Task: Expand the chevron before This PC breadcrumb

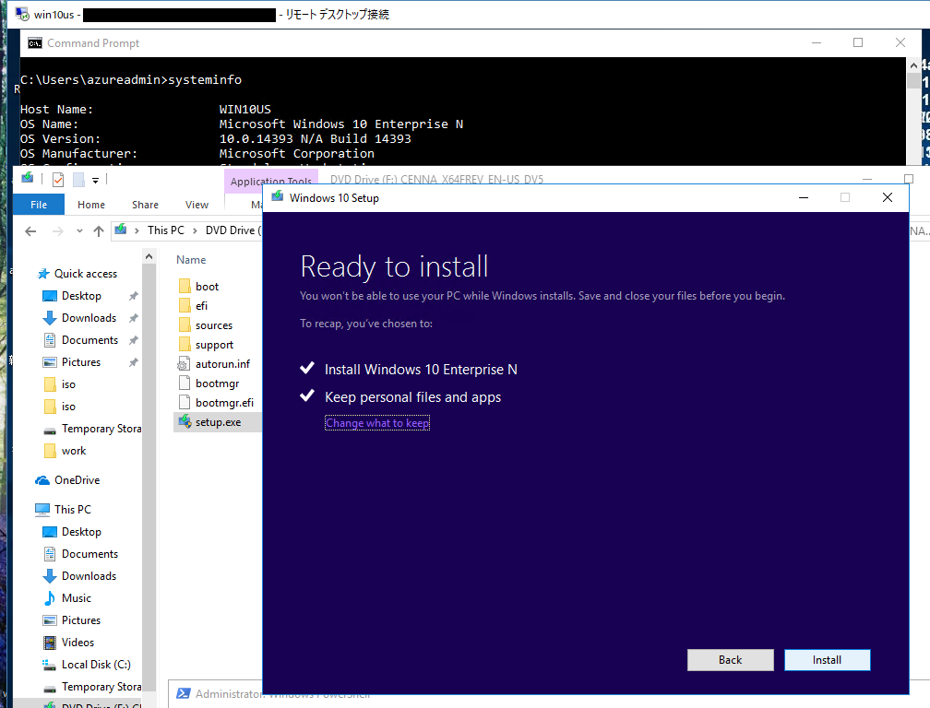Action: (x=137, y=230)
